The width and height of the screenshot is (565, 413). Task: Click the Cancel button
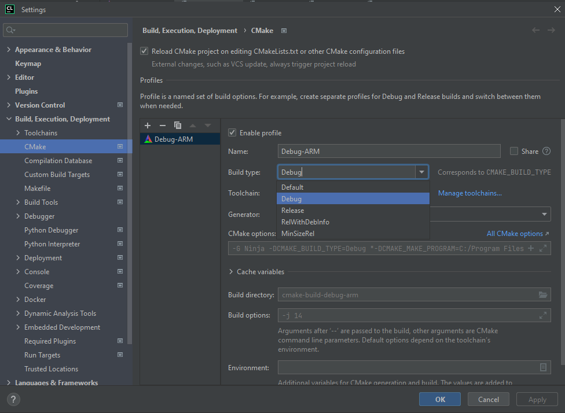(488, 399)
